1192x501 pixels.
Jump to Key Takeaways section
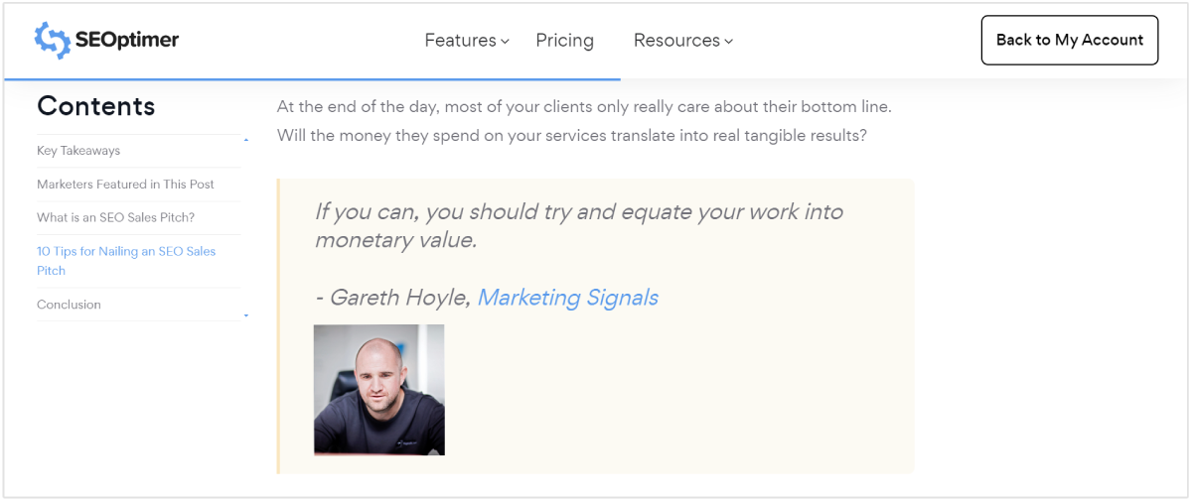point(78,151)
